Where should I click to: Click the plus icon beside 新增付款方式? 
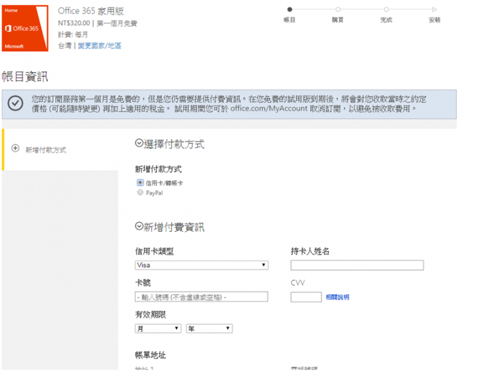tap(15, 148)
